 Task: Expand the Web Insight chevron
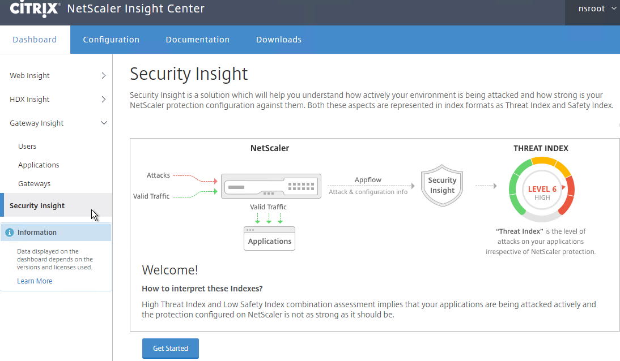[104, 75]
